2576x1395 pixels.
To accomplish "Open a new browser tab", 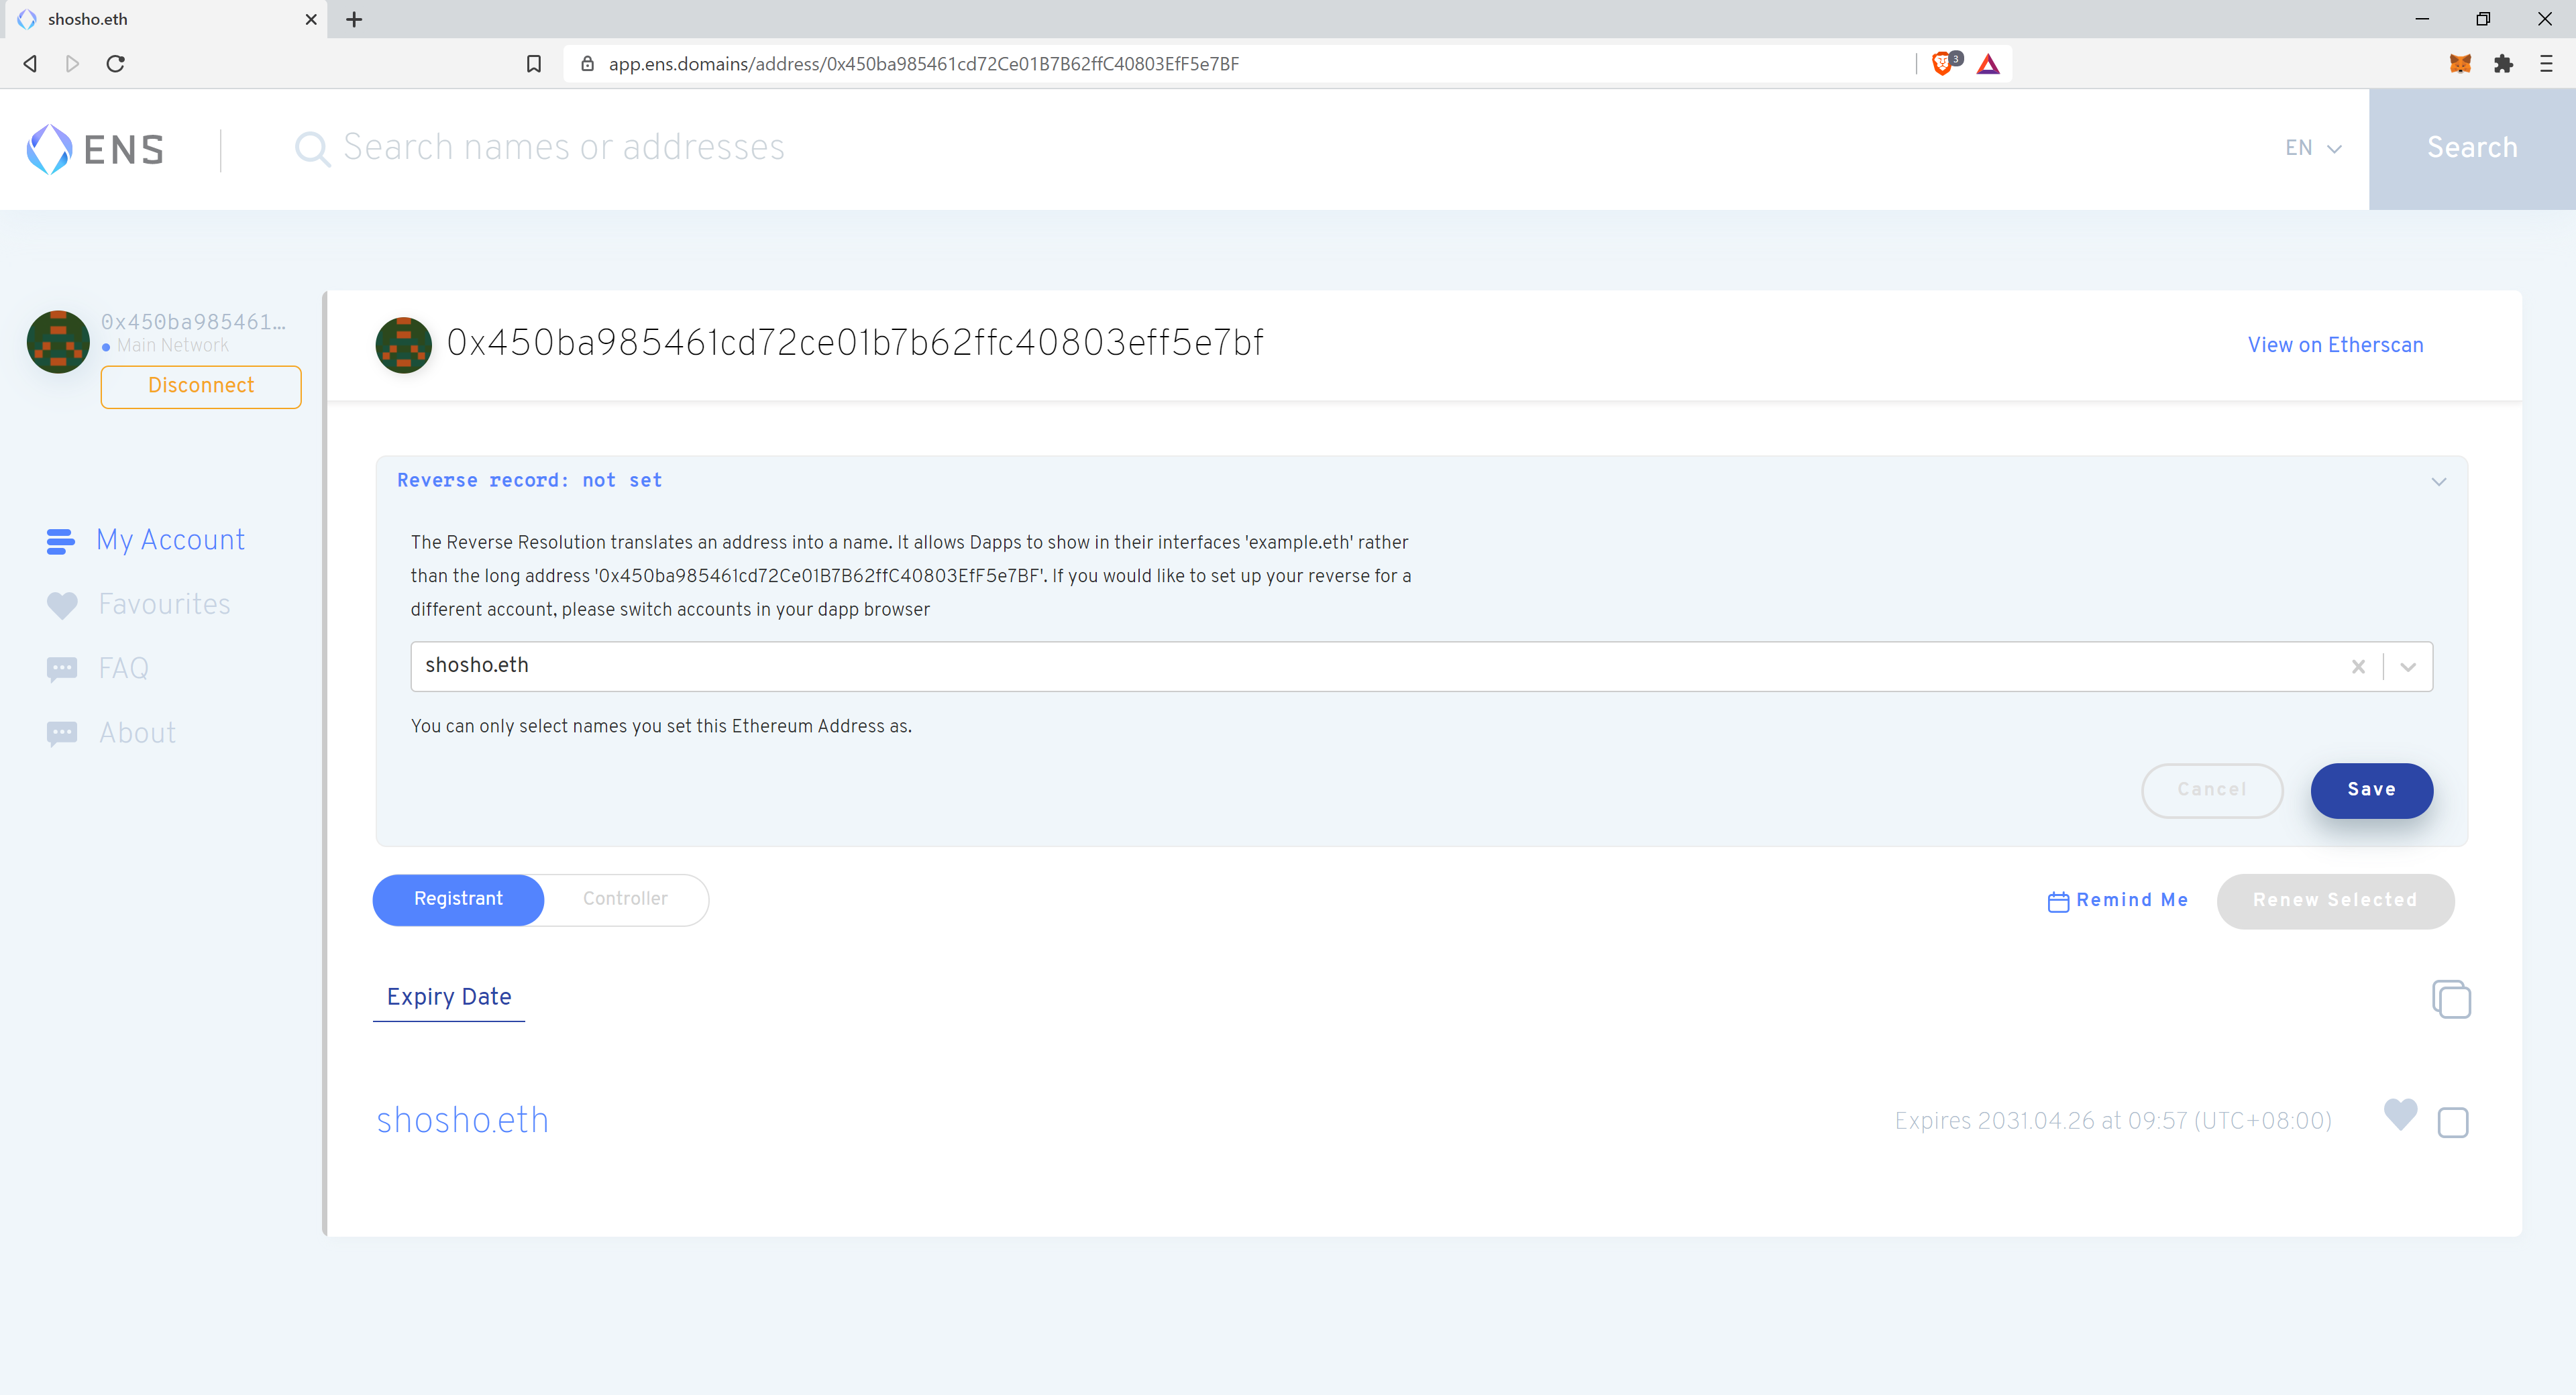I will (354, 19).
